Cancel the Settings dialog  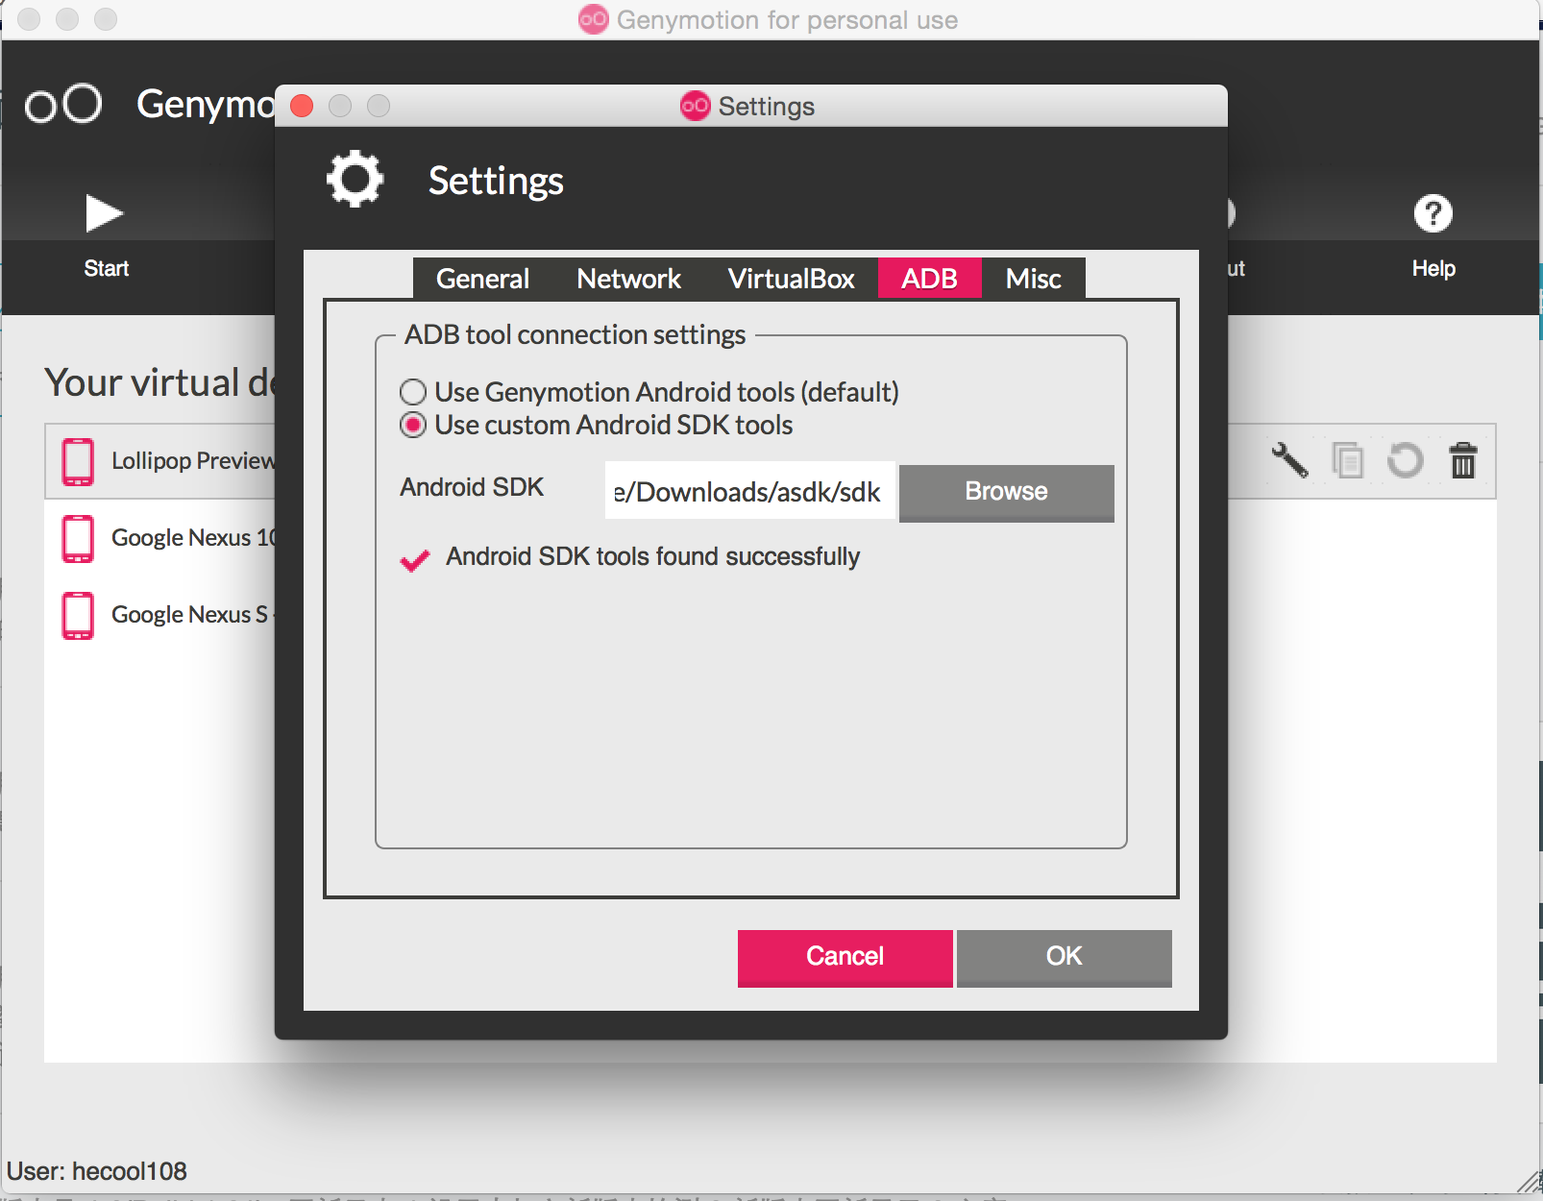(x=845, y=957)
